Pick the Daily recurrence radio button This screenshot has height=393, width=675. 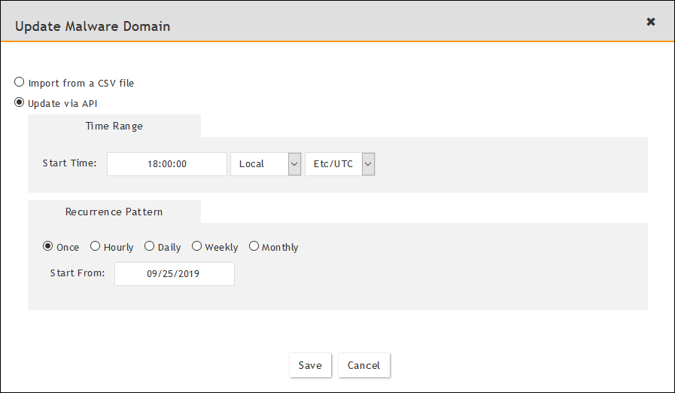point(149,246)
